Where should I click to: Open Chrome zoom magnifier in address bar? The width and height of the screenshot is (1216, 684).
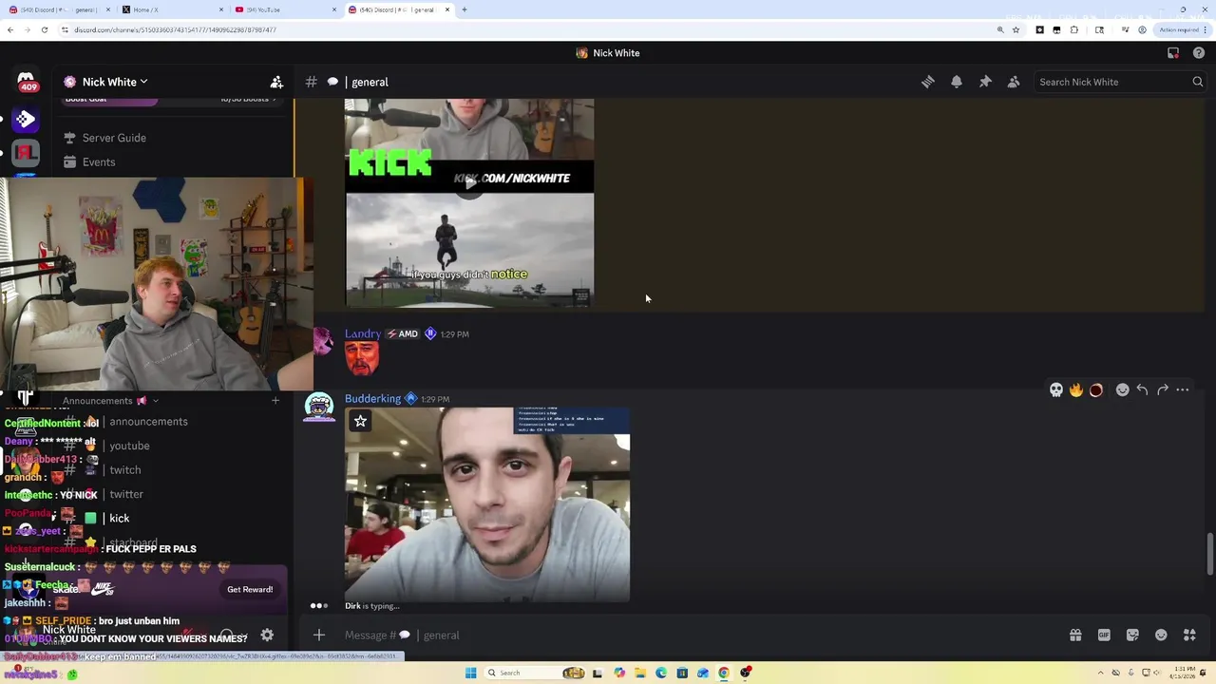[x=999, y=29]
